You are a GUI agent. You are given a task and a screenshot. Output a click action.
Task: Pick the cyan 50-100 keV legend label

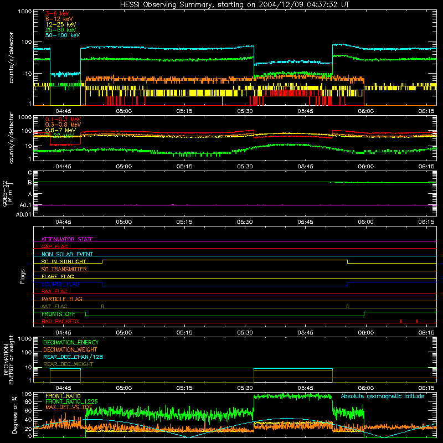63,35
